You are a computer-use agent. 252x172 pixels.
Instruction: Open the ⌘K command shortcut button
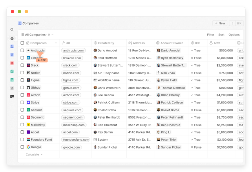tap(239, 23)
